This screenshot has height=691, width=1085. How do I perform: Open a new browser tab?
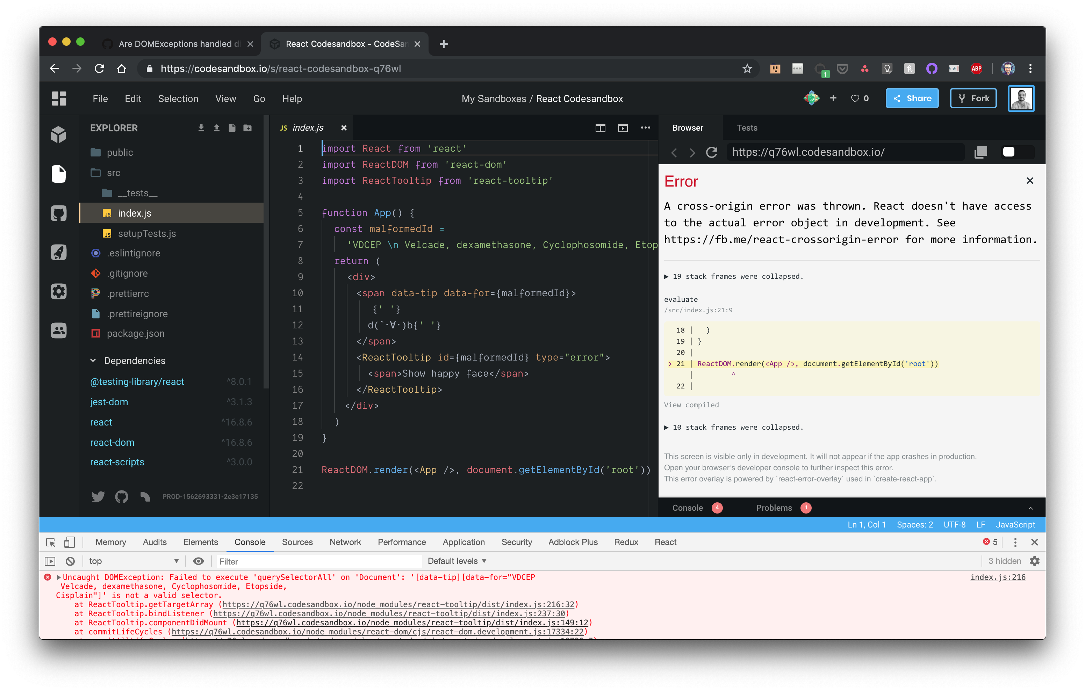pos(443,44)
